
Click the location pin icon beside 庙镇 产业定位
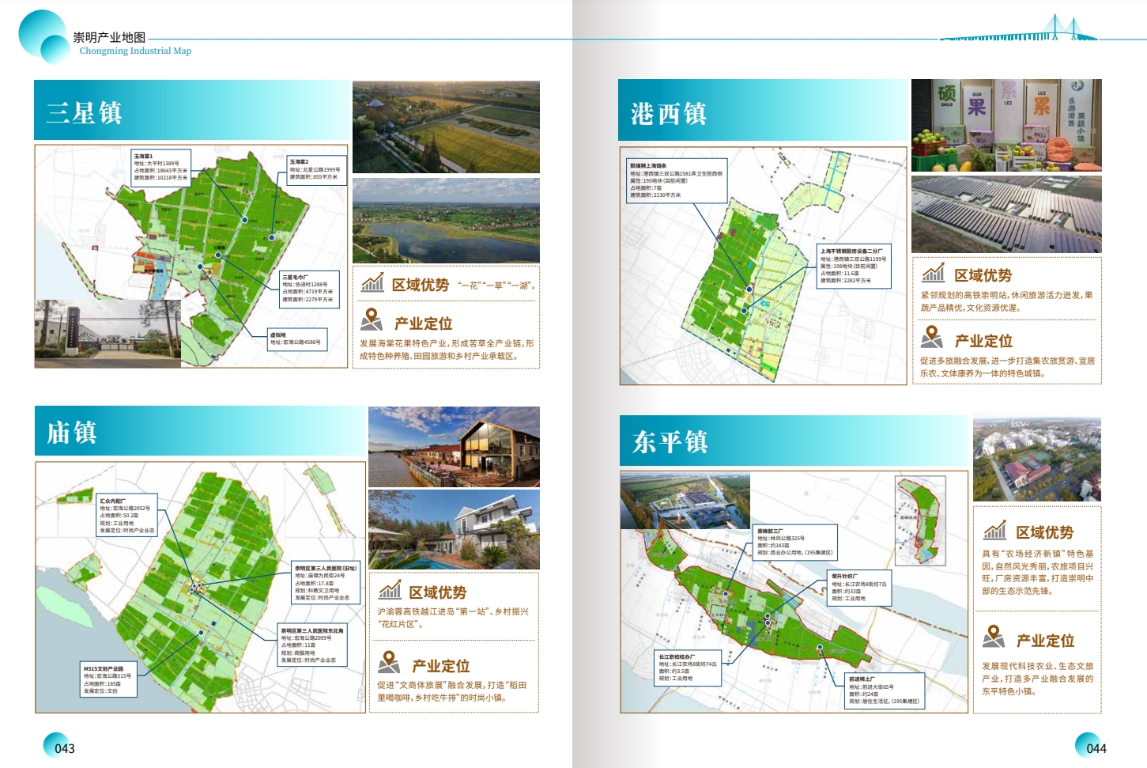pyautogui.click(x=389, y=662)
